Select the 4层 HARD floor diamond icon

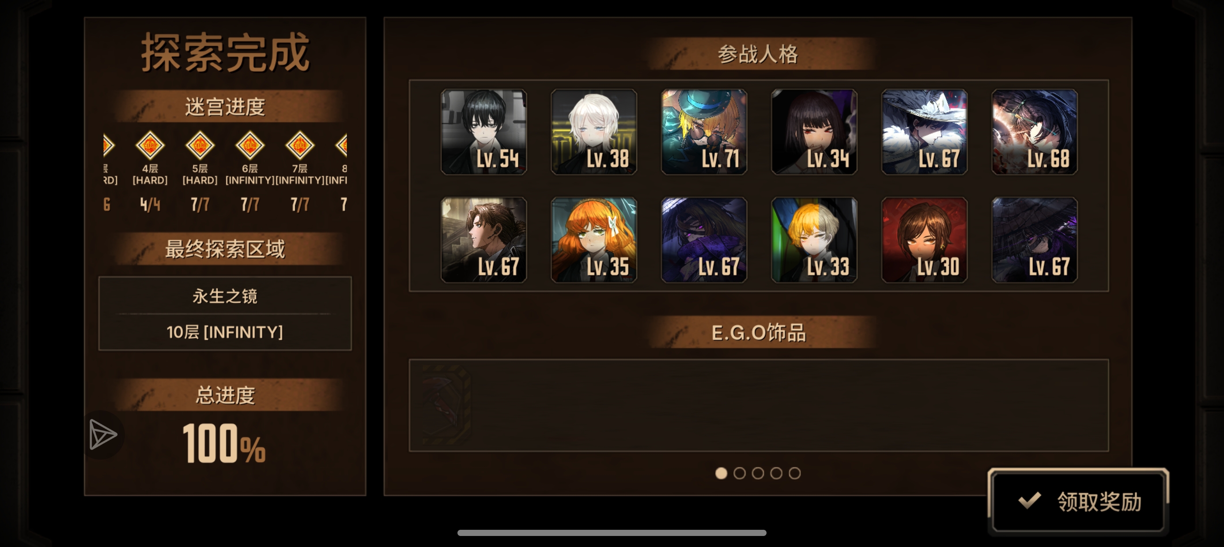pos(150,145)
